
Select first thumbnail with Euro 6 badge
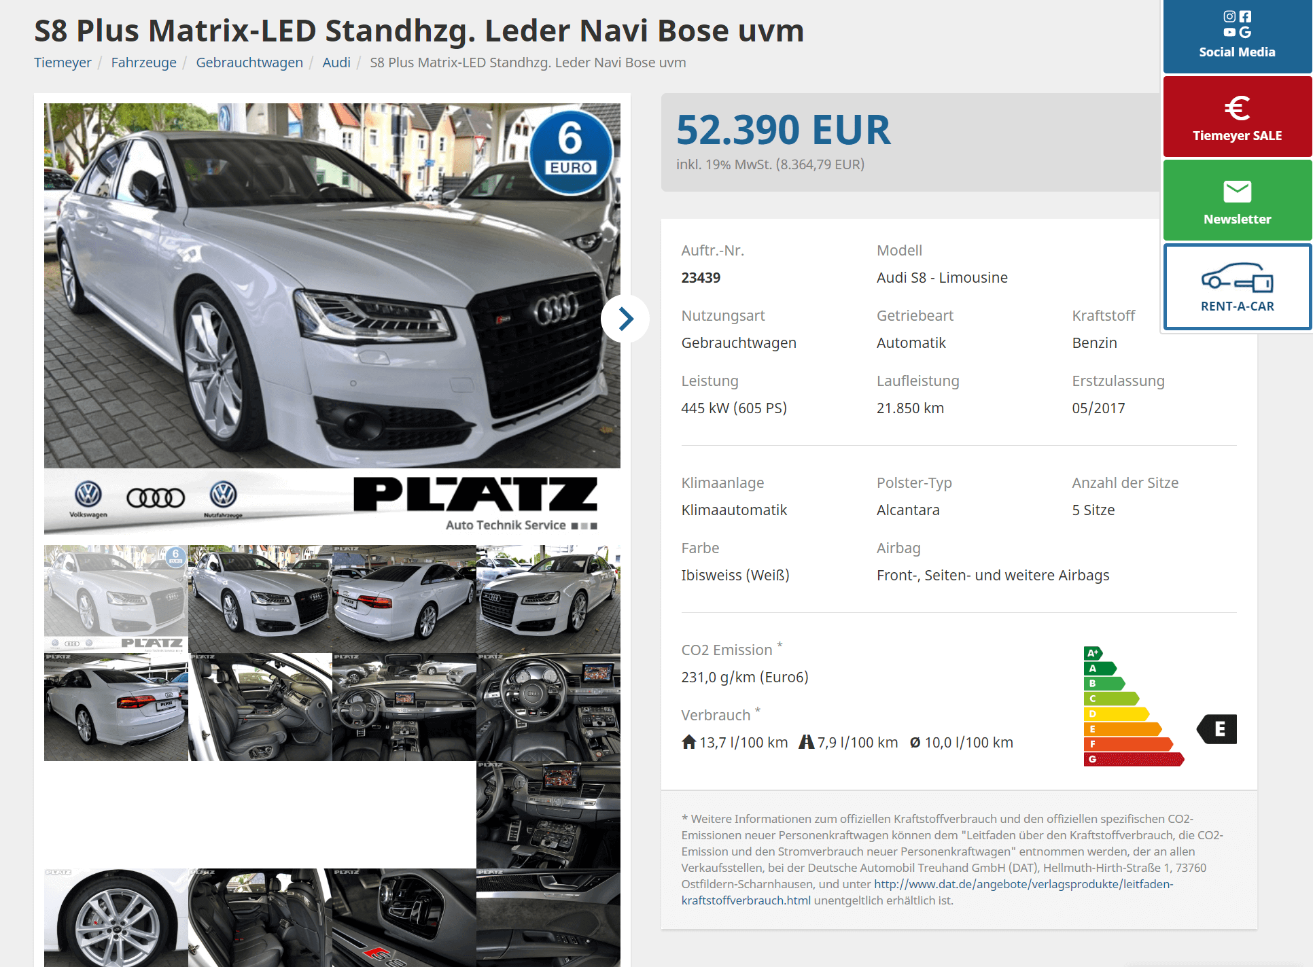(116, 599)
